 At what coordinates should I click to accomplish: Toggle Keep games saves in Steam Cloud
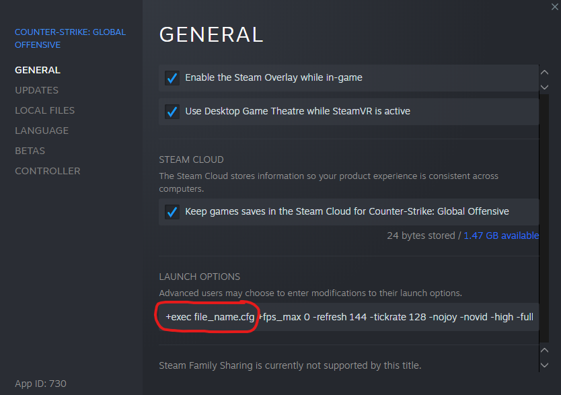click(x=172, y=212)
